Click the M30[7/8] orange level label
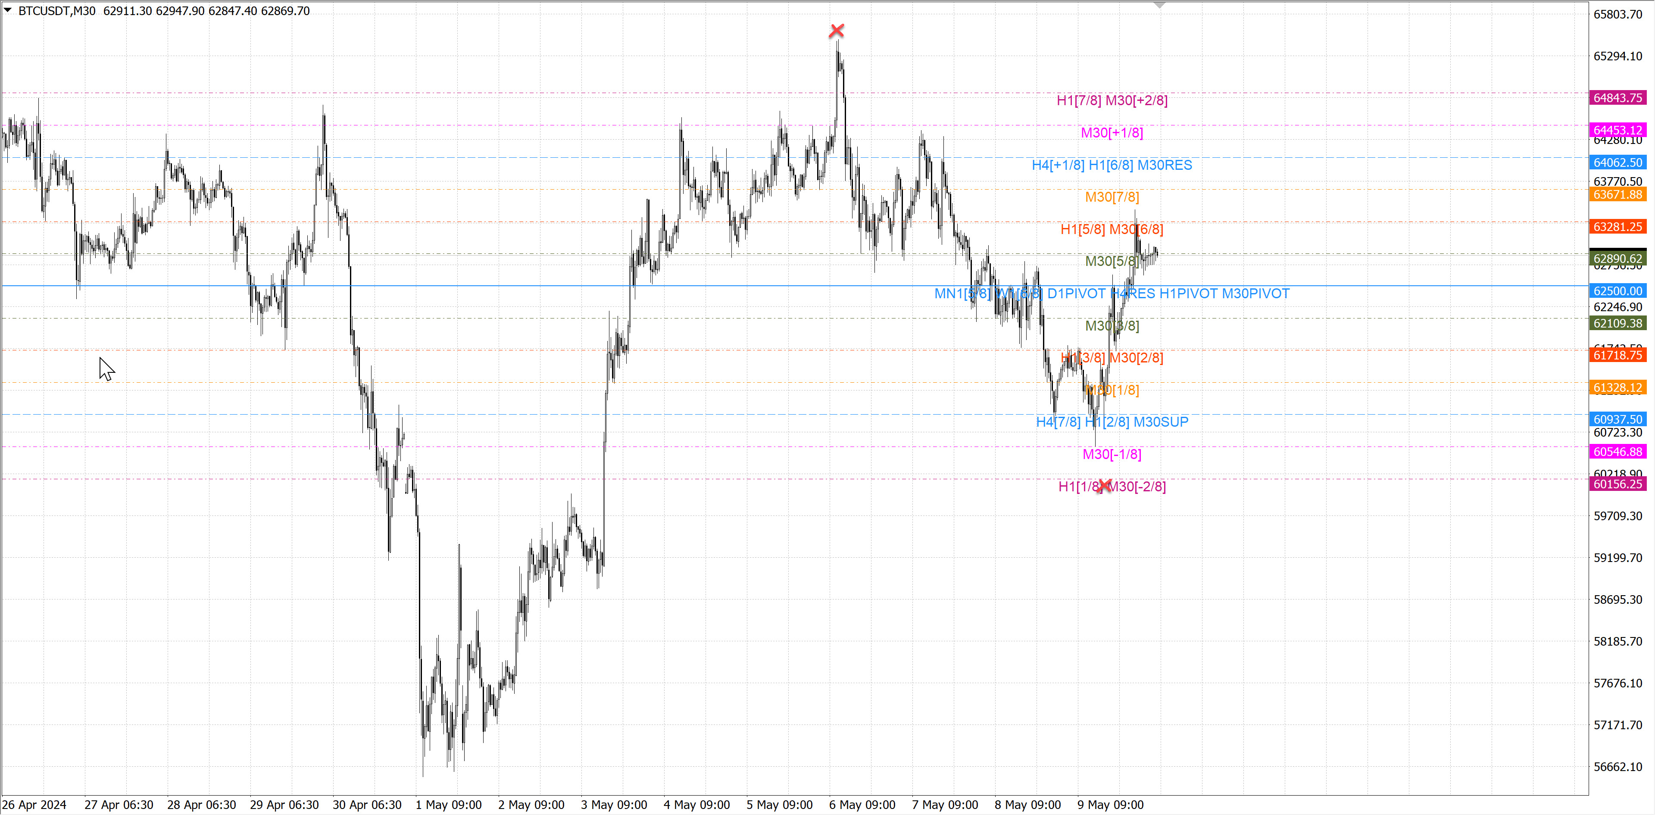This screenshot has height=815, width=1655. pyautogui.click(x=1112, y=197)
